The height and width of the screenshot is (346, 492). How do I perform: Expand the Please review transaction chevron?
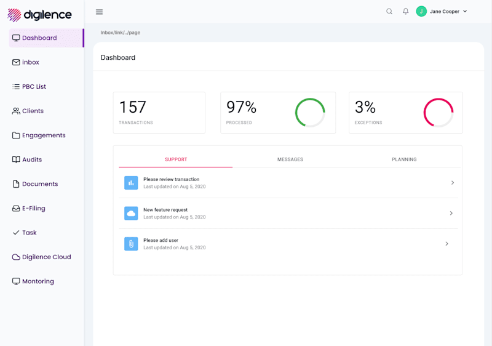452,183
